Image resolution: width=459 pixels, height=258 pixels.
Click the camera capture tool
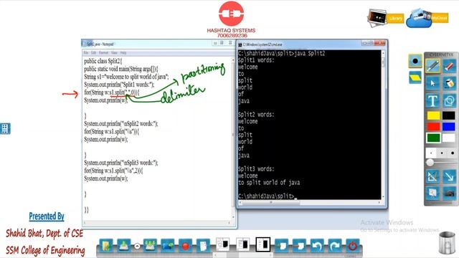tap(449, 193)
